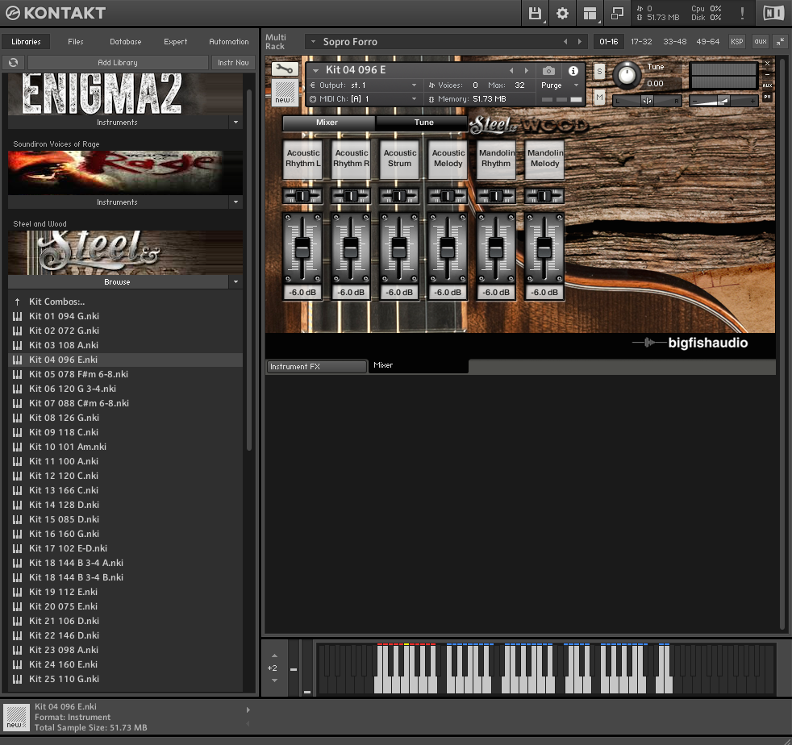Go to previous instrument Kit arrow

[x=511, y=70]
